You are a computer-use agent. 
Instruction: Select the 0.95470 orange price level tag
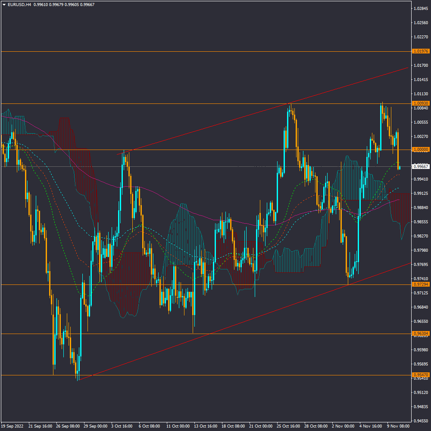[x=421, y=375]
